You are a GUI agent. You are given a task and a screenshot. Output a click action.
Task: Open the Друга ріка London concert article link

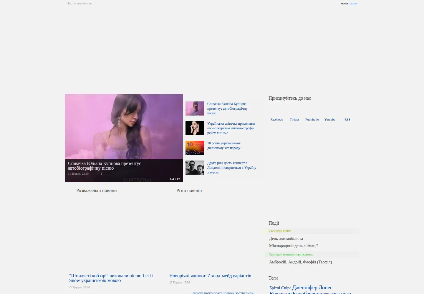232,168
